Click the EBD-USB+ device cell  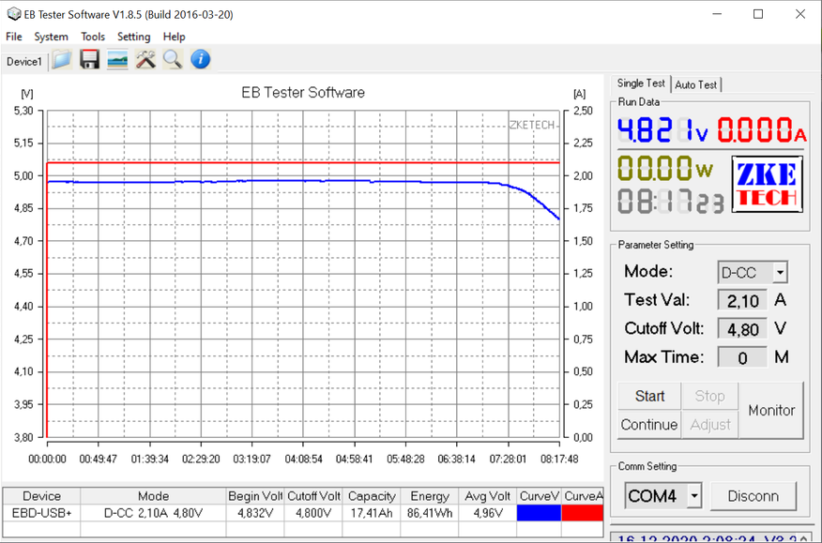pyautogui.click(x=42, y=513)
